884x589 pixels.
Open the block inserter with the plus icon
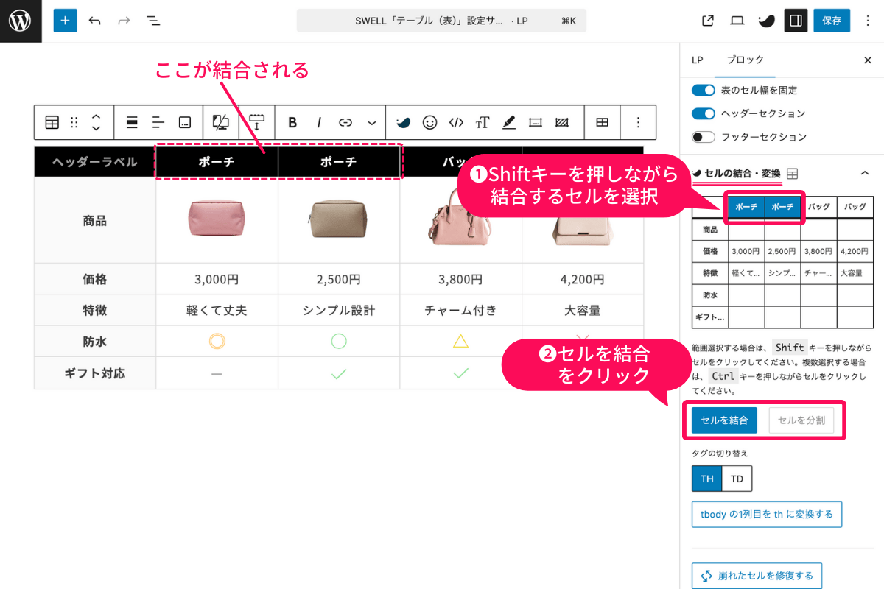65,21
